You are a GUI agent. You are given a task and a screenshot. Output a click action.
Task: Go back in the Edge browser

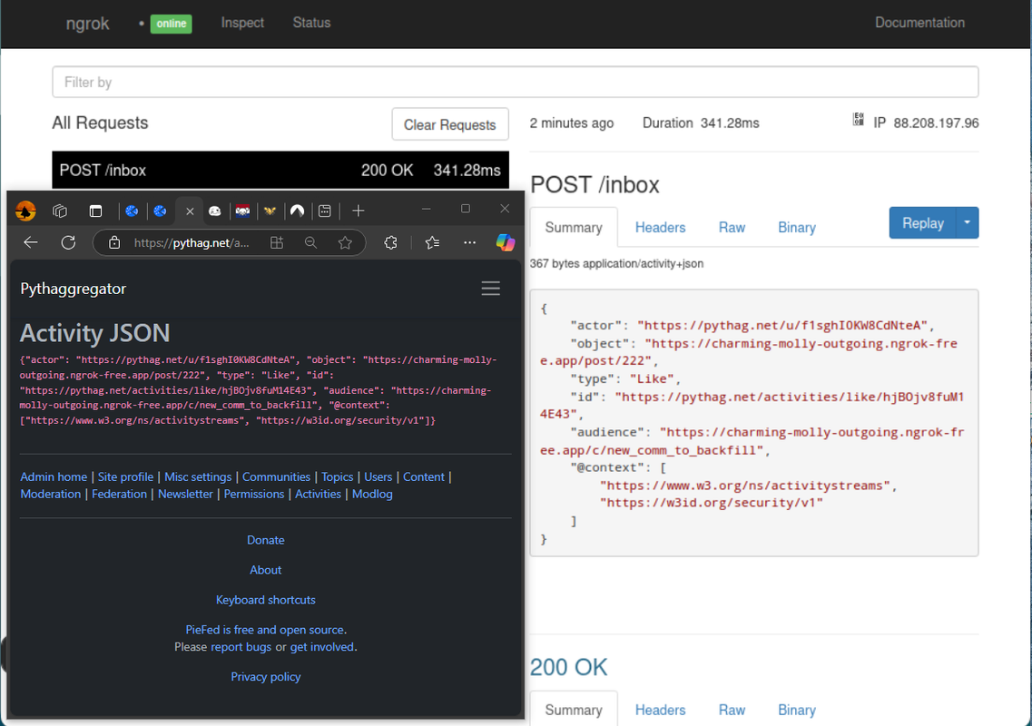click(31, 242)
